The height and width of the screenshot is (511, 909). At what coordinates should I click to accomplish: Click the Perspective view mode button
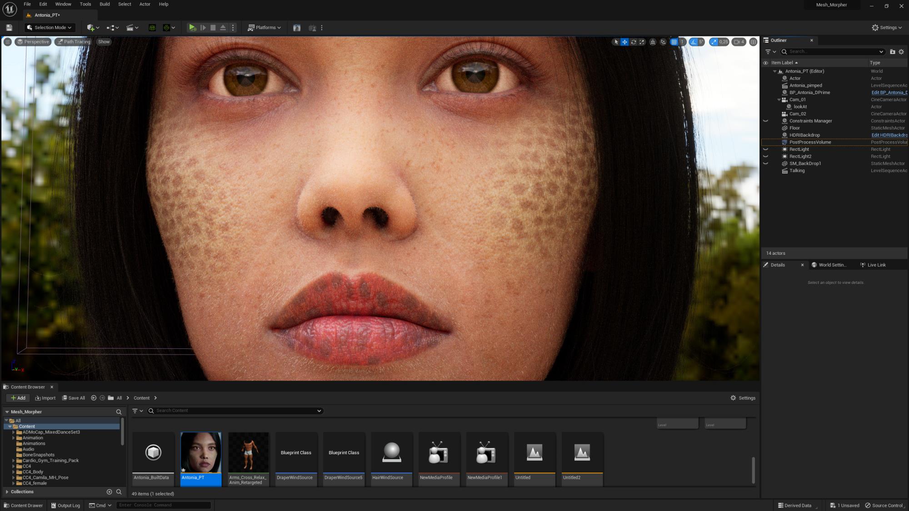32,42
